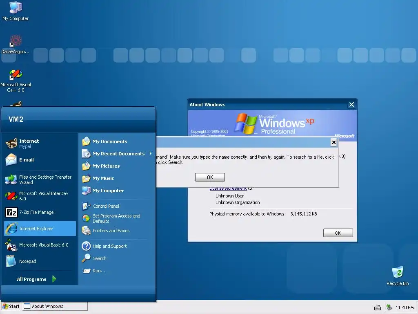Expand My Recent Documents submenu arrow
The height and width of the screenshot is (314, 418).
point(151,154)
